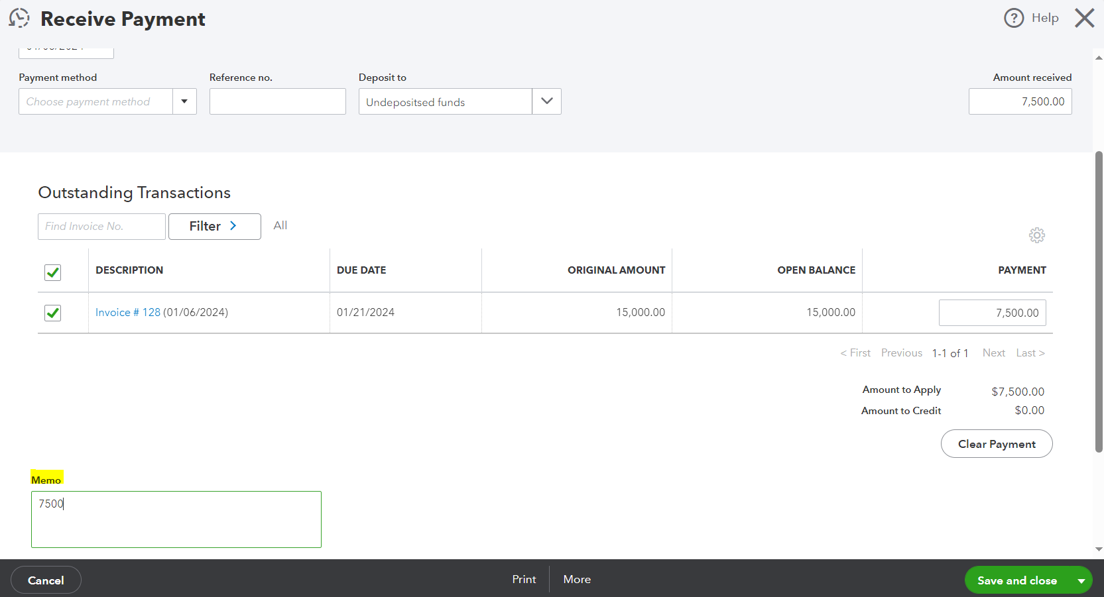The width and height of the screenshot is (1104, 597).
Task: Uncheck the Invoice # 128 row checkbox
Action: pos(52,312)
